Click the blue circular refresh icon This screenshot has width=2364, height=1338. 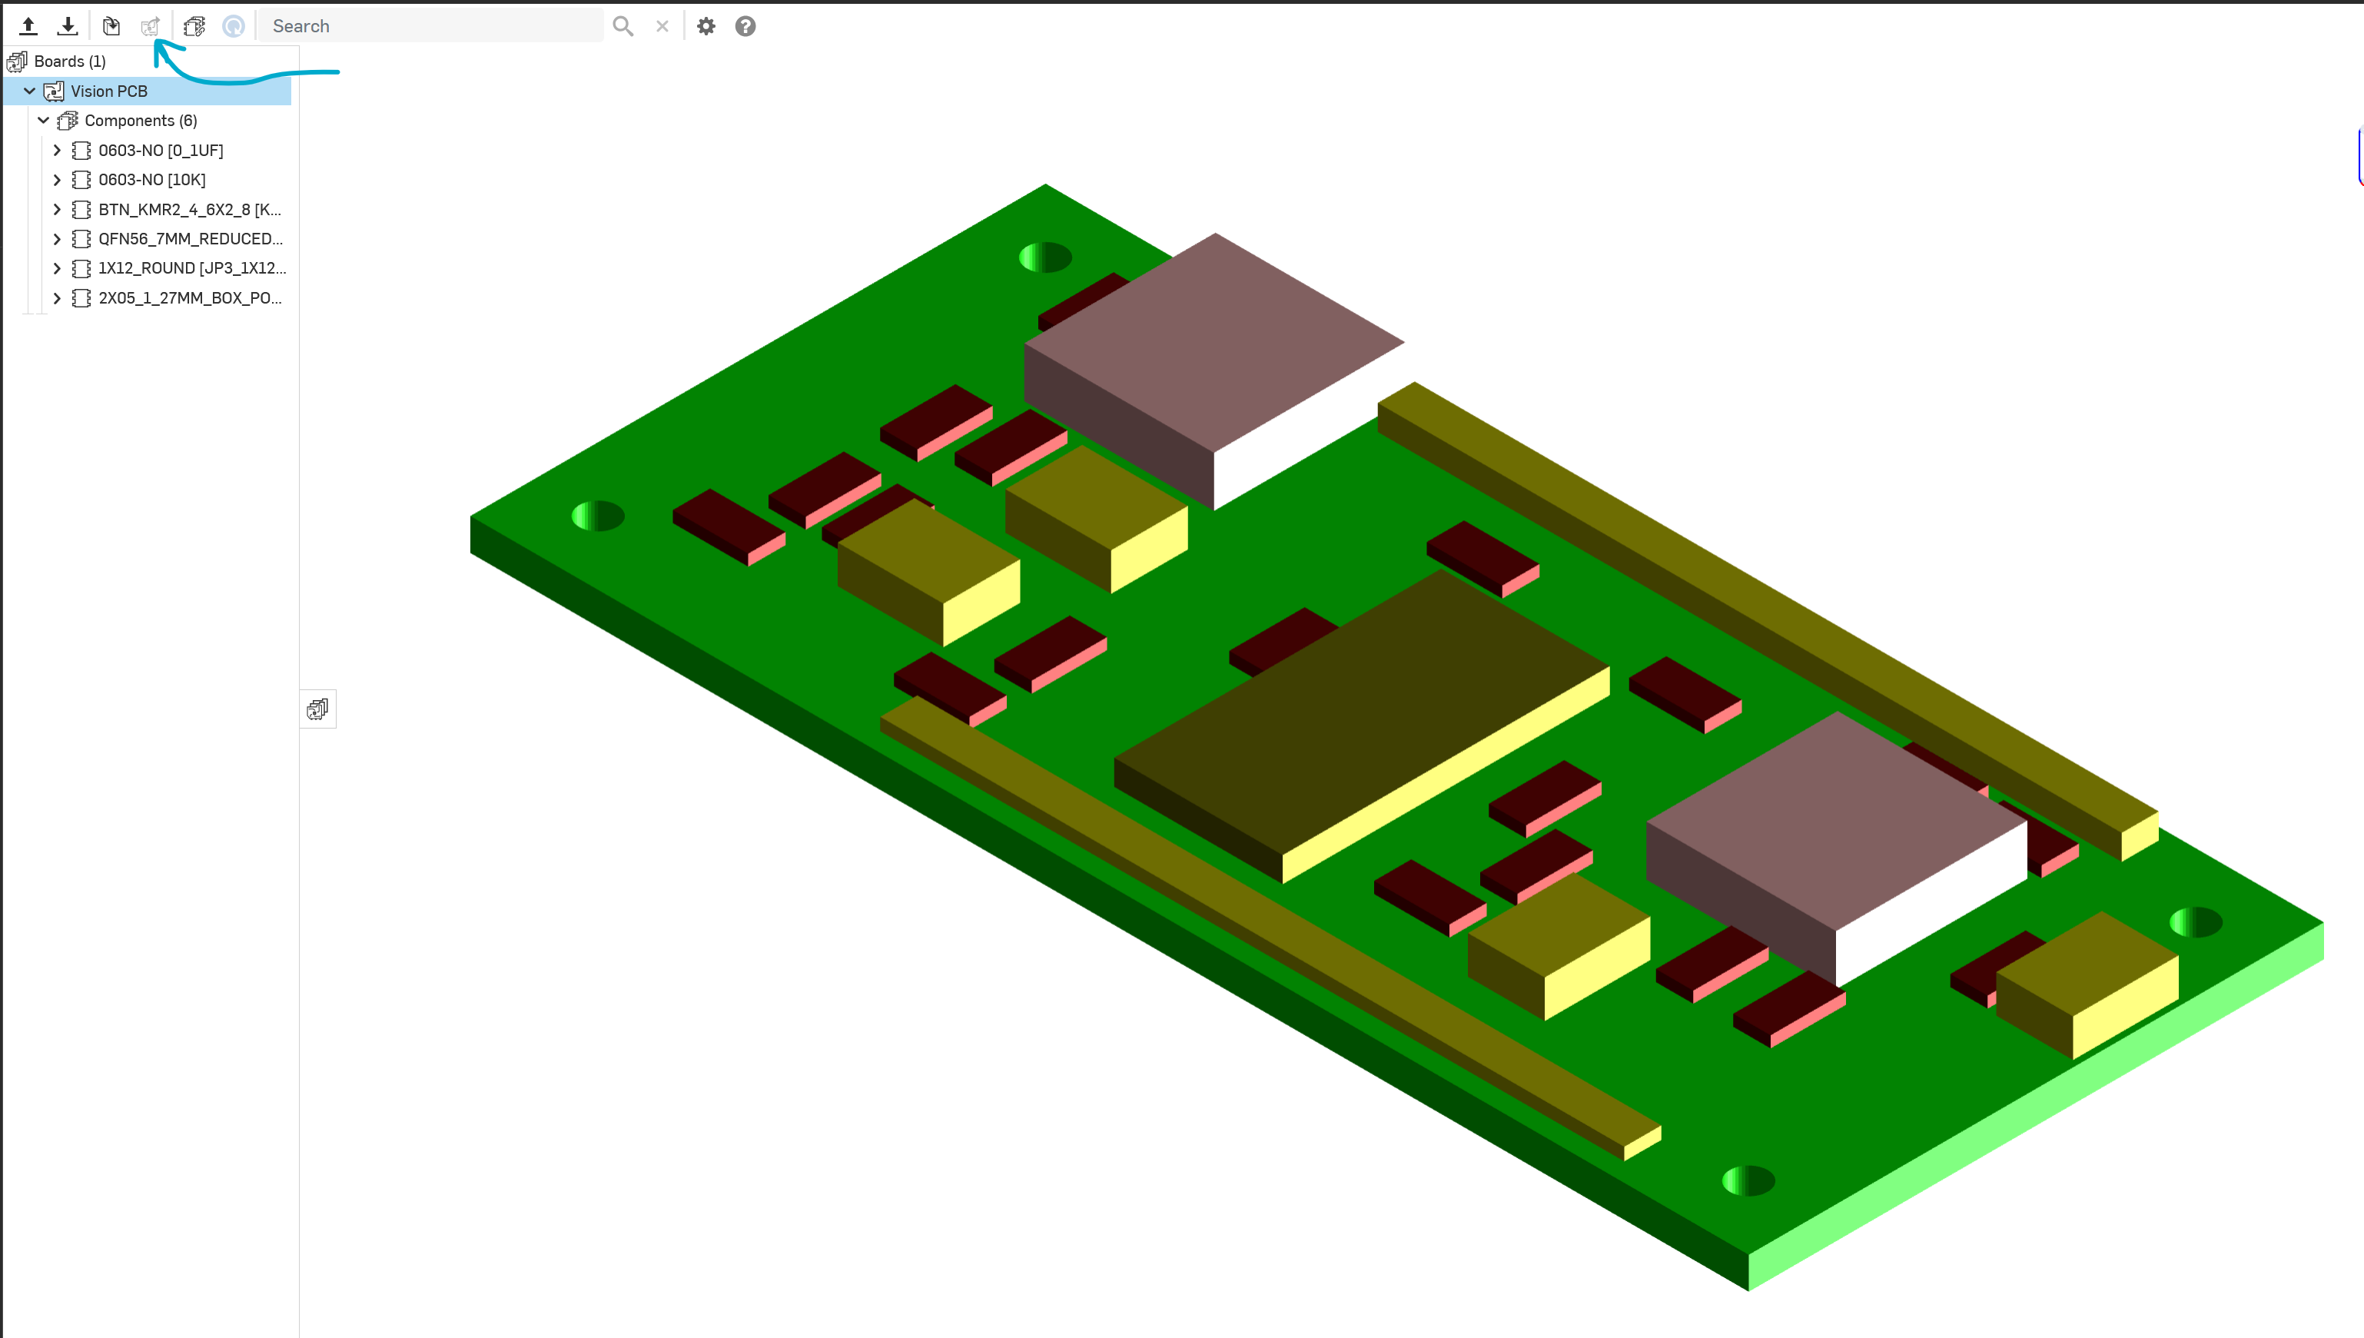(234, 25)
